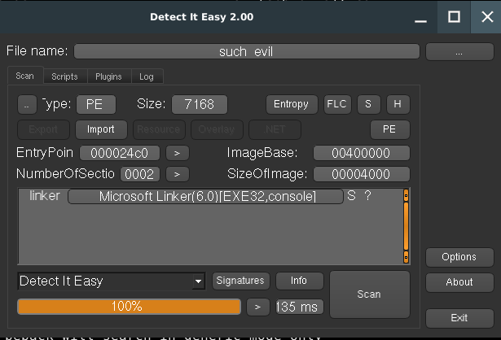501x340 pixels.
Task: Click the SizeOfImage value 00004000
Action: (362, 174)
